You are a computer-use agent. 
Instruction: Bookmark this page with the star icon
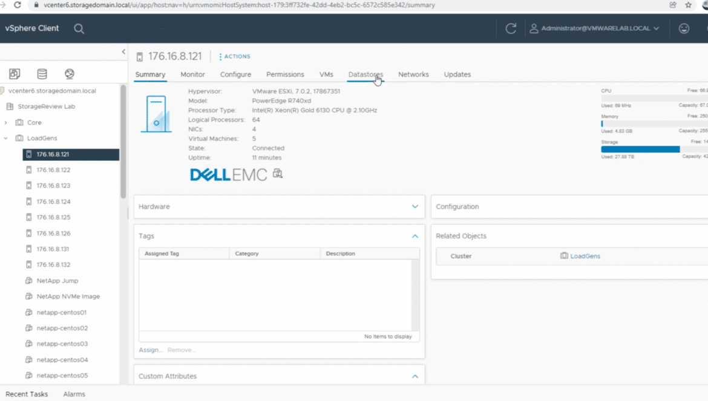pos(688,5)
